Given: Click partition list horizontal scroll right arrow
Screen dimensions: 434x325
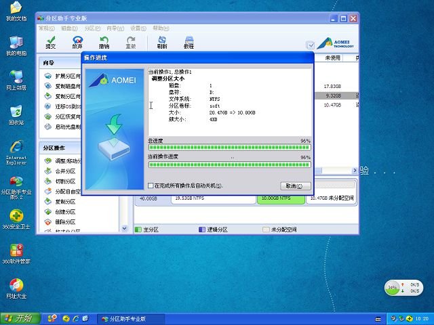Looking at the screenshot, I should [x=354, y=171].
